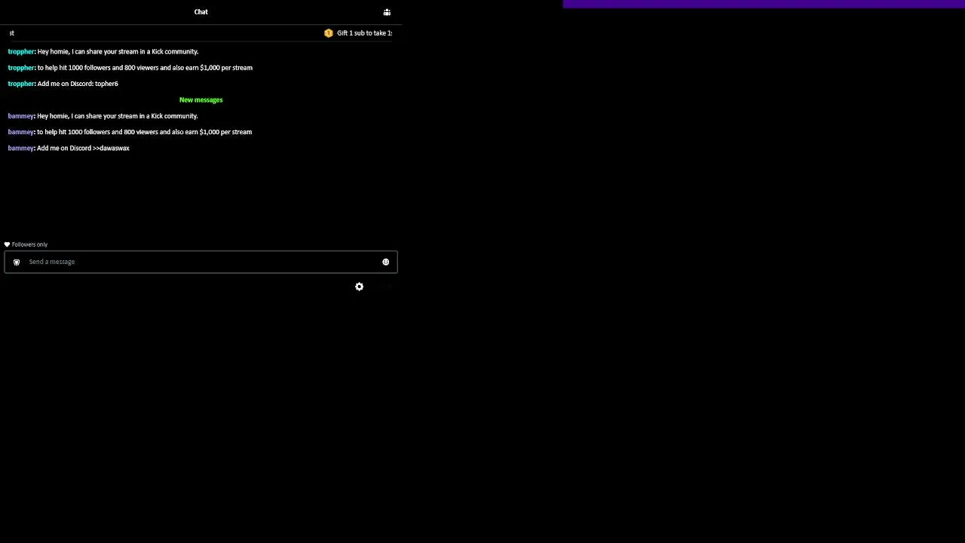
Task: Open the first tropher username profile
Action: pyautogui.click(x=21, y=51)
